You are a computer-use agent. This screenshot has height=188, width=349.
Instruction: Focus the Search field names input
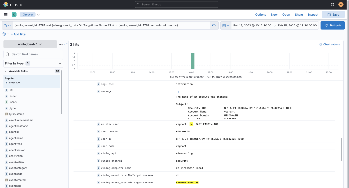tap(33, 54)
